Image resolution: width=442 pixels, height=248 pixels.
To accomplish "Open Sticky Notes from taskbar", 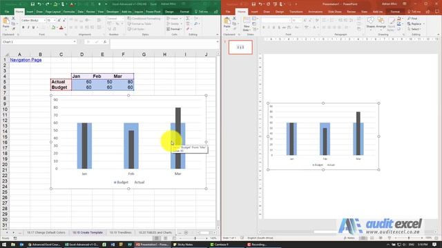I will coord(183,245).
